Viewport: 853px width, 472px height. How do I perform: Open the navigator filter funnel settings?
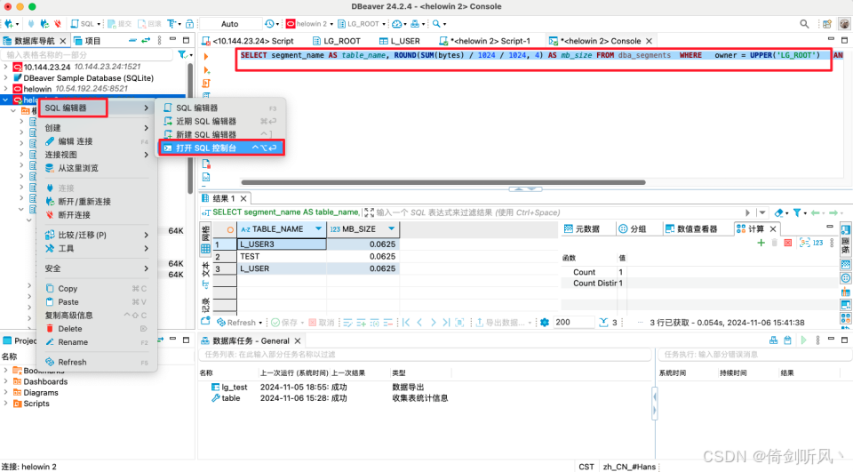(x=182, y=54)
